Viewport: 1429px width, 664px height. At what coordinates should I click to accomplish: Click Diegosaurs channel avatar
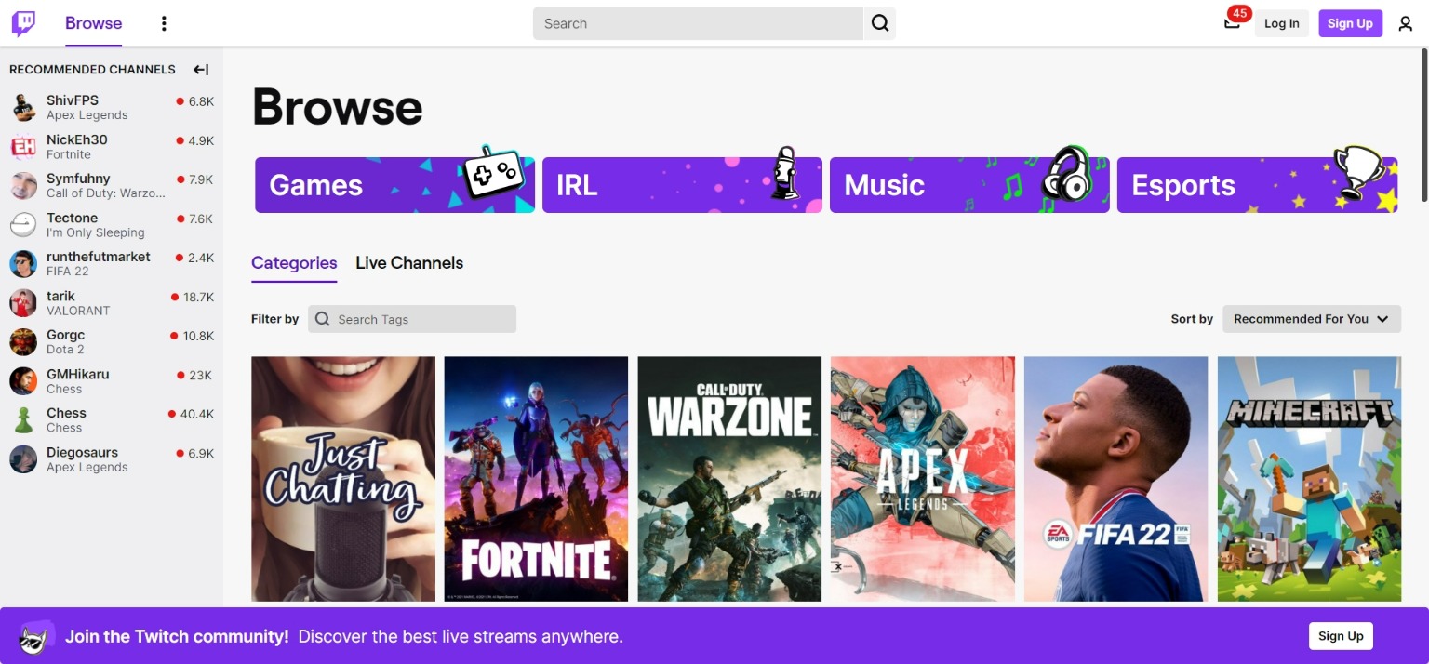(x=23, y=459)
